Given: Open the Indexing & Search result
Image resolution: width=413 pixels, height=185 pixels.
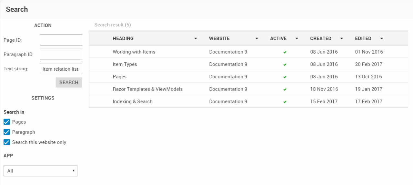Looking at the screenshot, I should pos(132,101).
